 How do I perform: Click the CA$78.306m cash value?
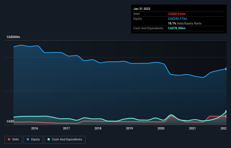(177, 28)
